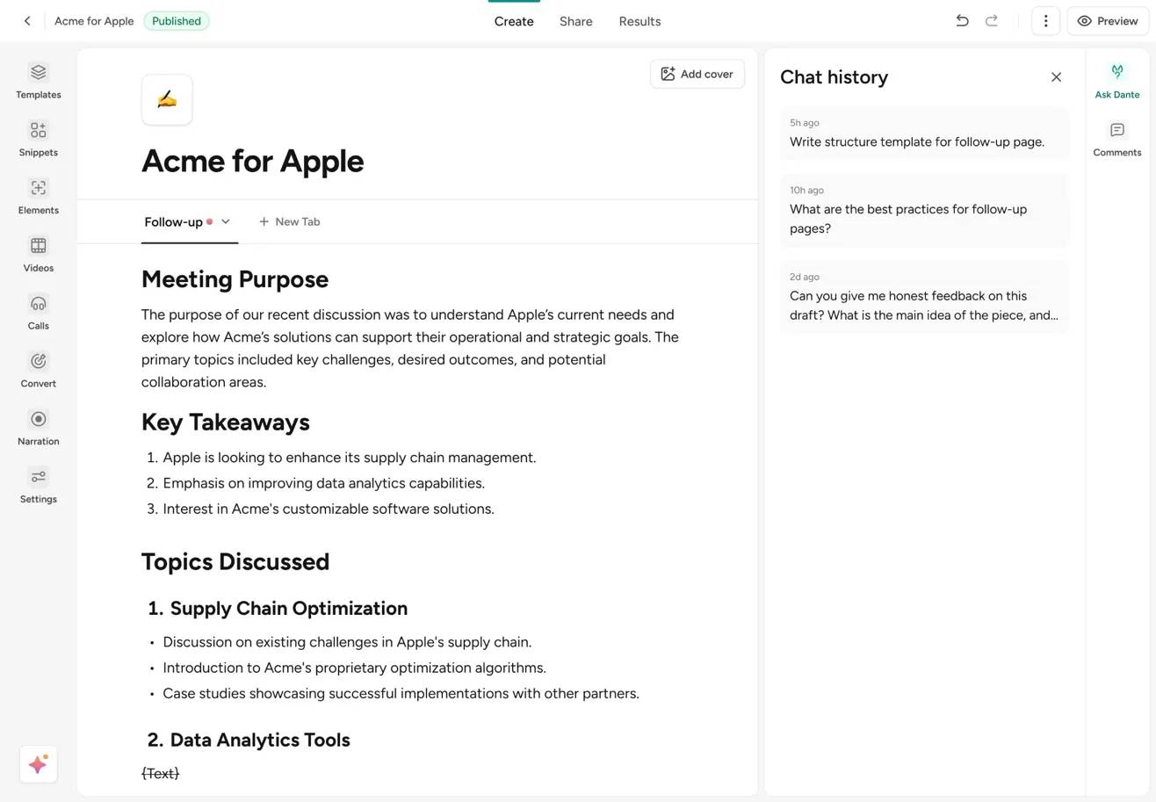1156x802 pixels.
Task: Click the writing hand emoji page icon
Action: [167, 99]
